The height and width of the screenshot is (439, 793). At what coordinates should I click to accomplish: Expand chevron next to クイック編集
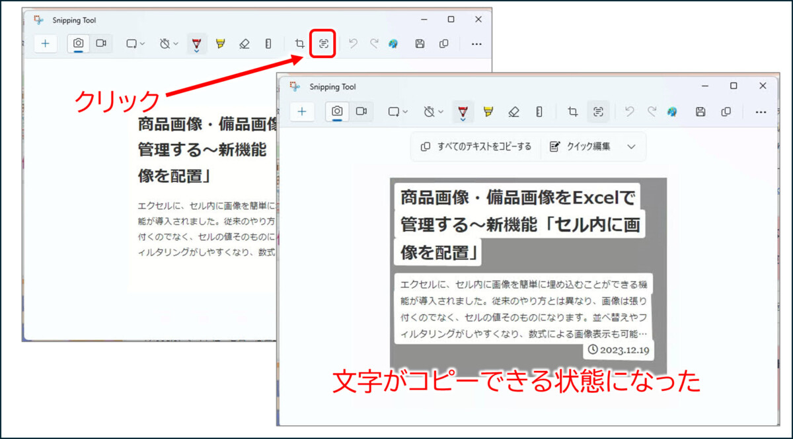tap(631, 147)
